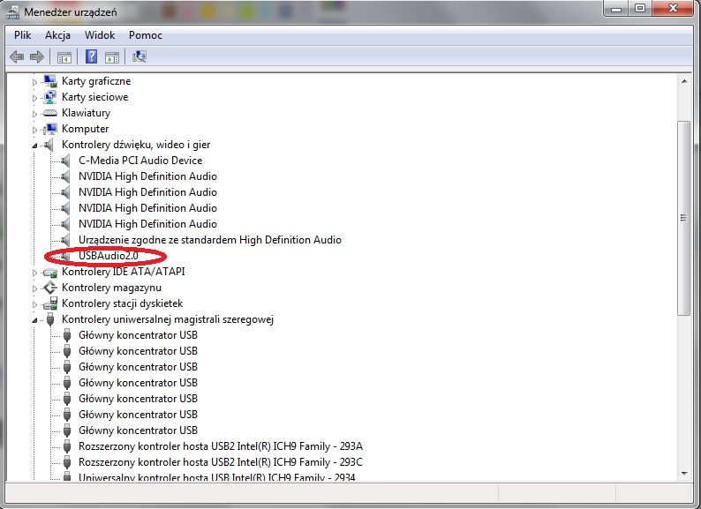Screen dimensions: 701x509
Task: Close the Menedżer urządzeń window
Action: click(x=674, y=9)
